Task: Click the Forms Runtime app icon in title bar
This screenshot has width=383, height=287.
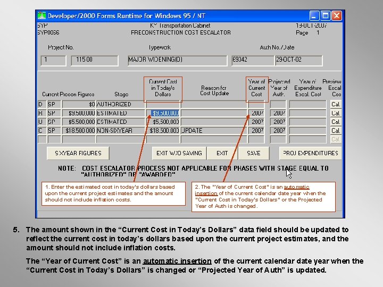Action: [42, 15]
